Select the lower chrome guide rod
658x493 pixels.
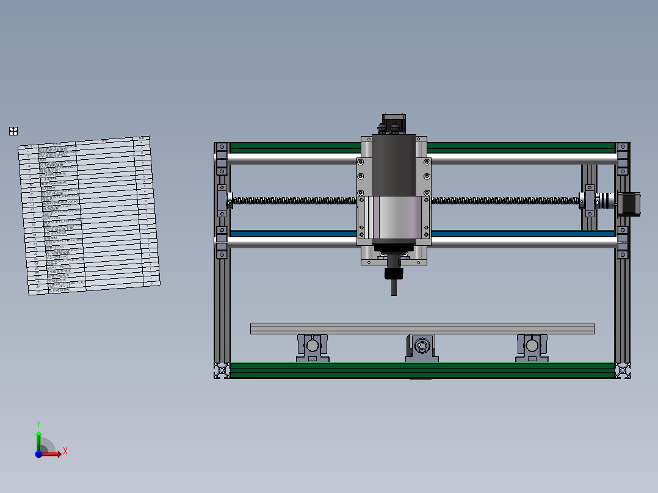[x=292, y=242]
